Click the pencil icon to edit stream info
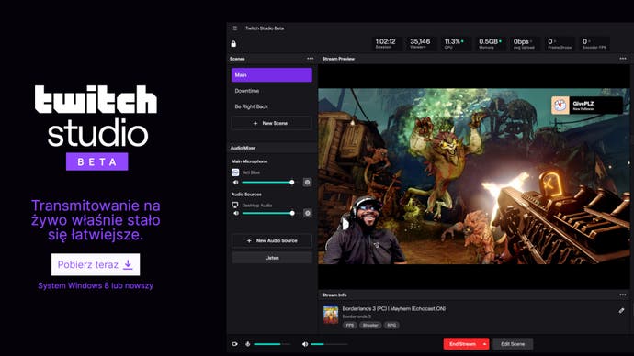The image size is (634, 356). pos(621,310)
